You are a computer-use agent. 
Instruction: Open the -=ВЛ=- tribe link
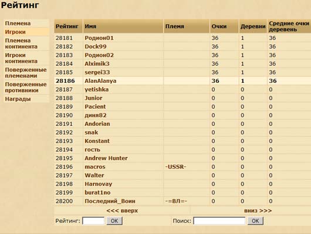(176, 201)
